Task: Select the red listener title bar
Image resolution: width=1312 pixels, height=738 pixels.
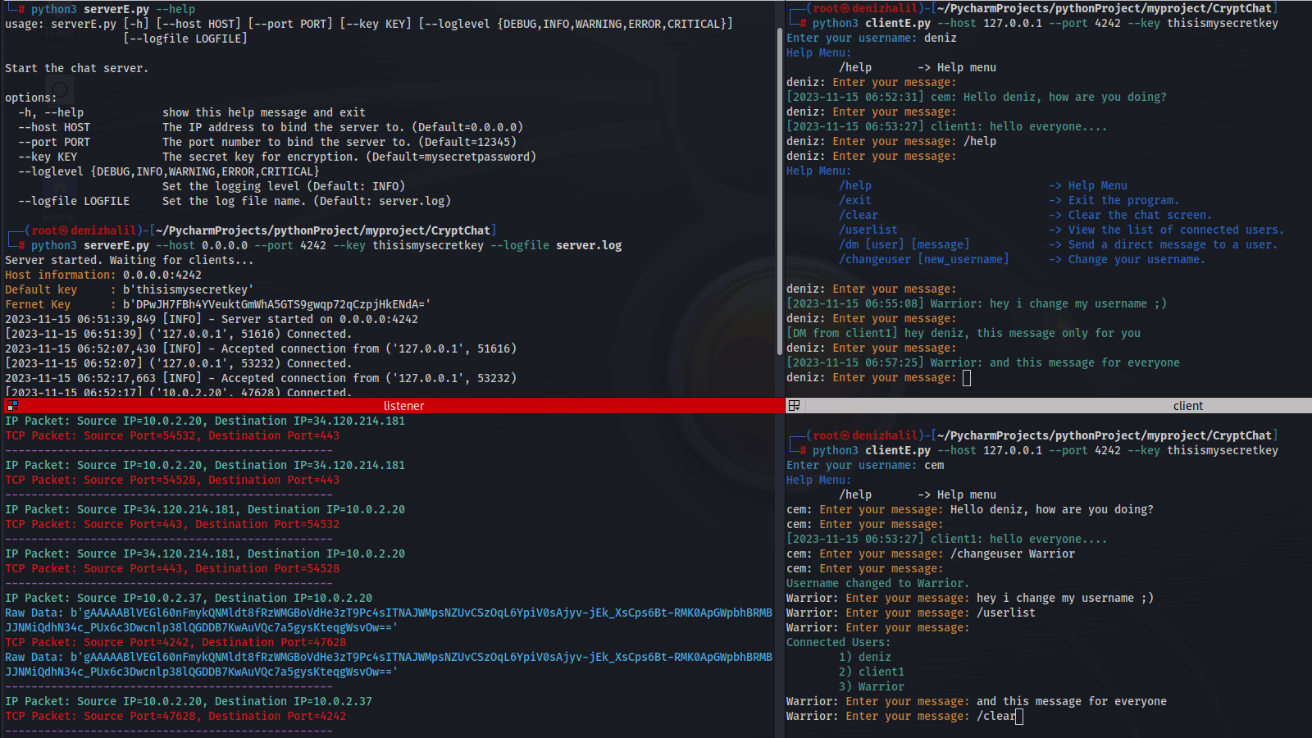Action: [x=393, y=406]
